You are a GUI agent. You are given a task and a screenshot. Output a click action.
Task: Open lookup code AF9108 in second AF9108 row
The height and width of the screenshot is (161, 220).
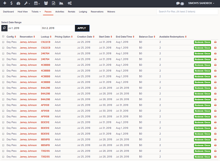45,111
